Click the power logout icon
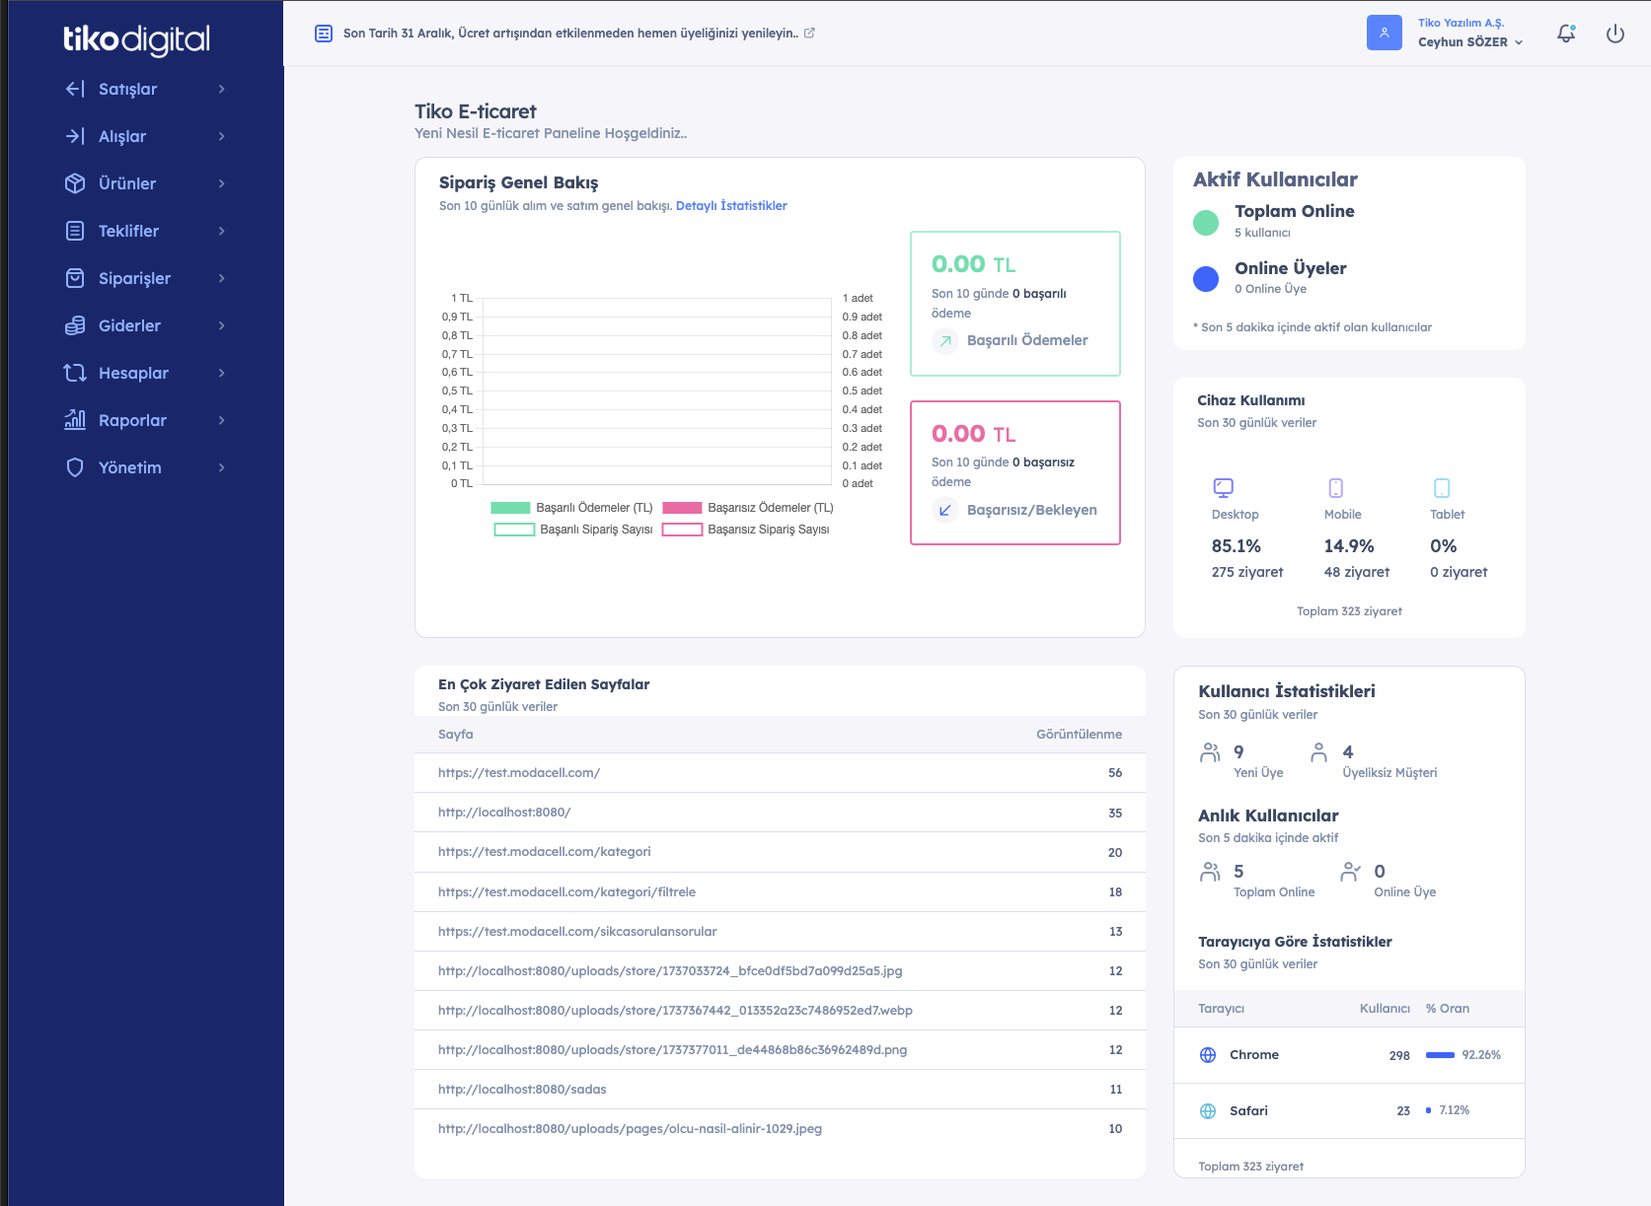 click(1615, 34)
